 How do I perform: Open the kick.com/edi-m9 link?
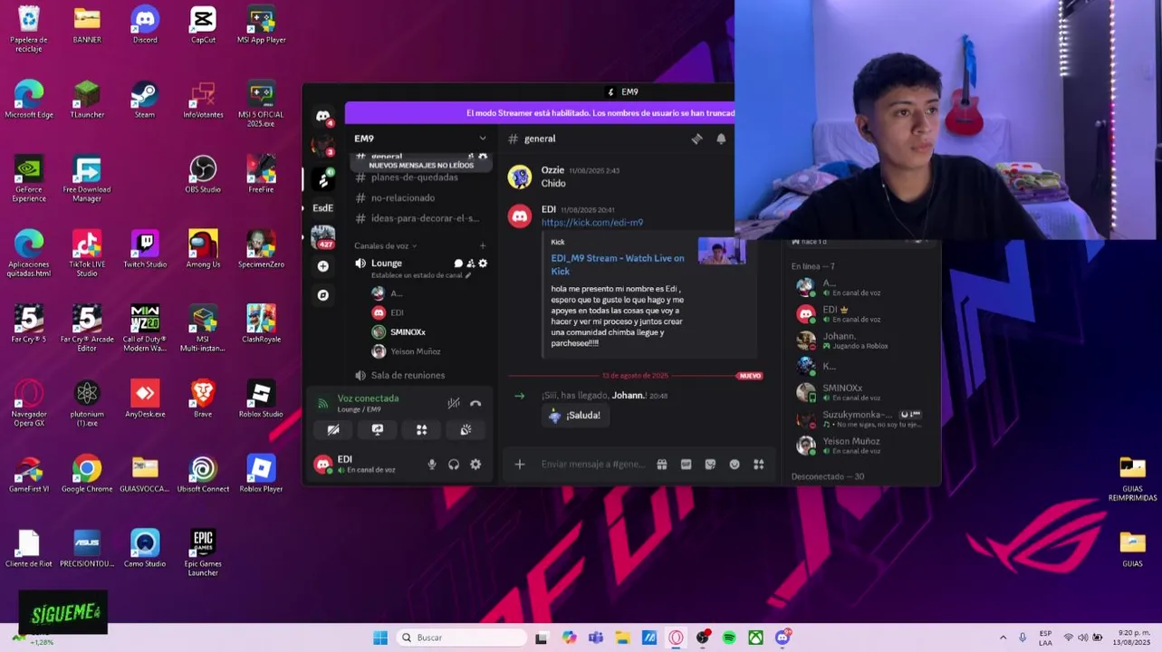[592, 223]
